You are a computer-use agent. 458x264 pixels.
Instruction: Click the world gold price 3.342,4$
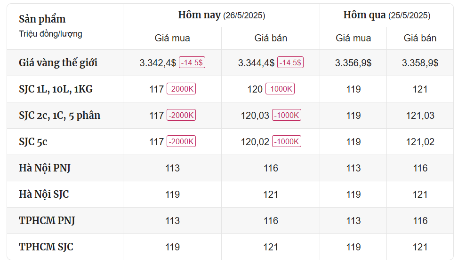(x=158, y=63)
